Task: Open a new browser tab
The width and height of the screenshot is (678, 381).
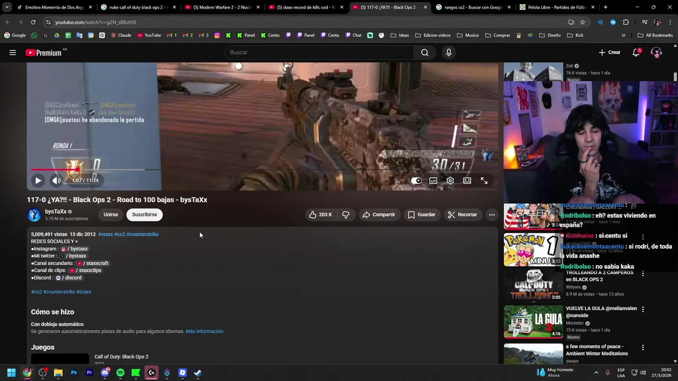Action: coord(605,7)
